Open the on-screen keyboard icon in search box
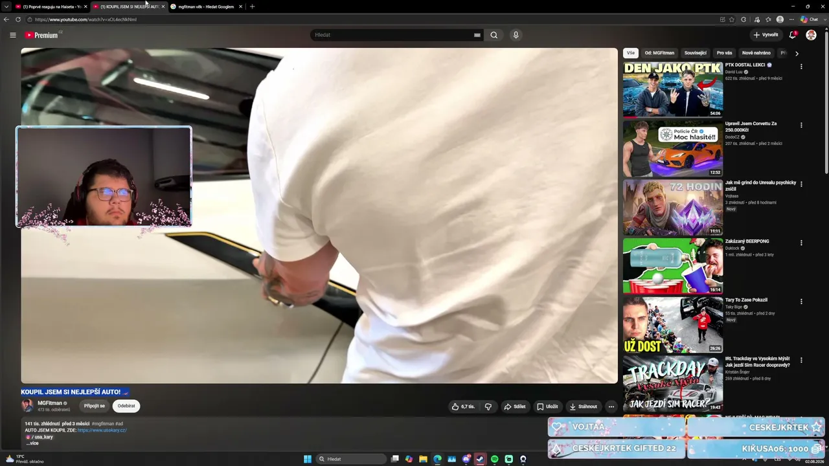Image resolution: width=829 pixels, height=466 pixels. [477, 35]
